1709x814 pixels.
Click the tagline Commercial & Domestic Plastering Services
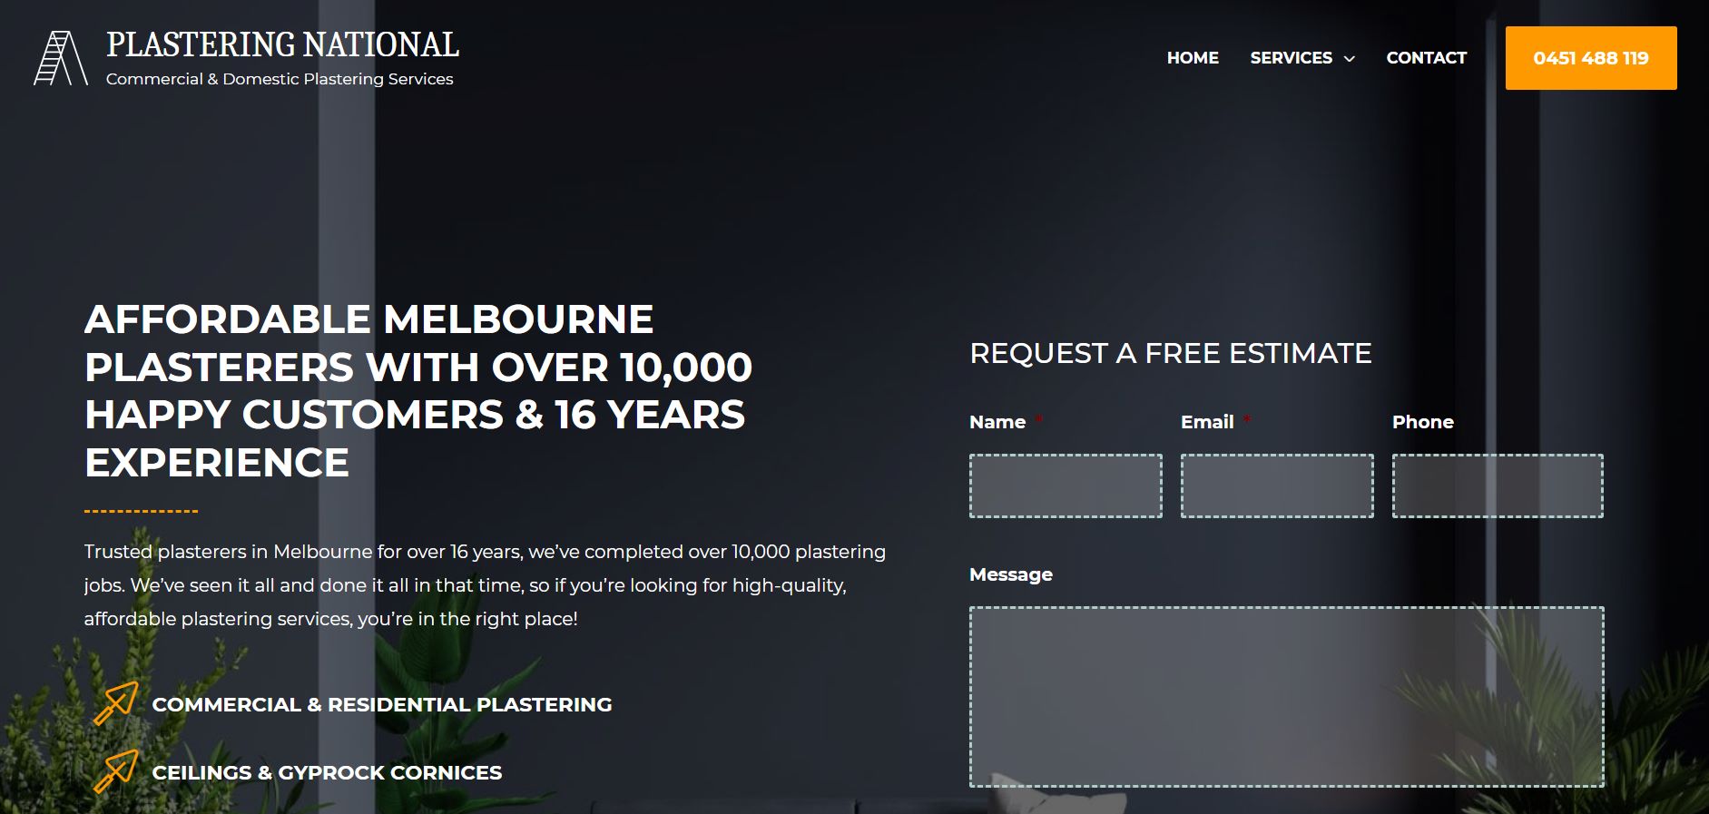click(x=280, y=79)
